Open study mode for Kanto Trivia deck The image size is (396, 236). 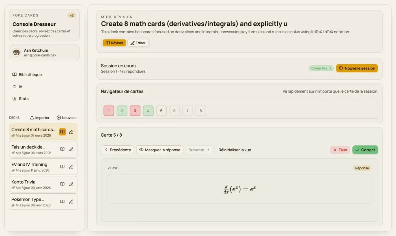click(62, 184)
